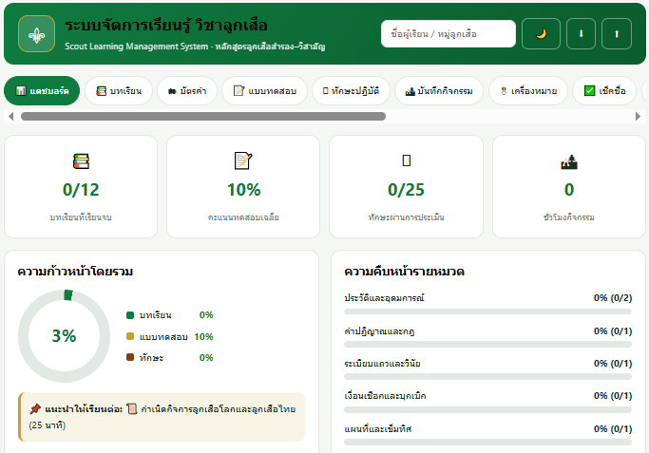The width and height of the screenshot is (649, 453).
Task: Go to the แบบทดสอบ tab
Action: tap(265, 90)
